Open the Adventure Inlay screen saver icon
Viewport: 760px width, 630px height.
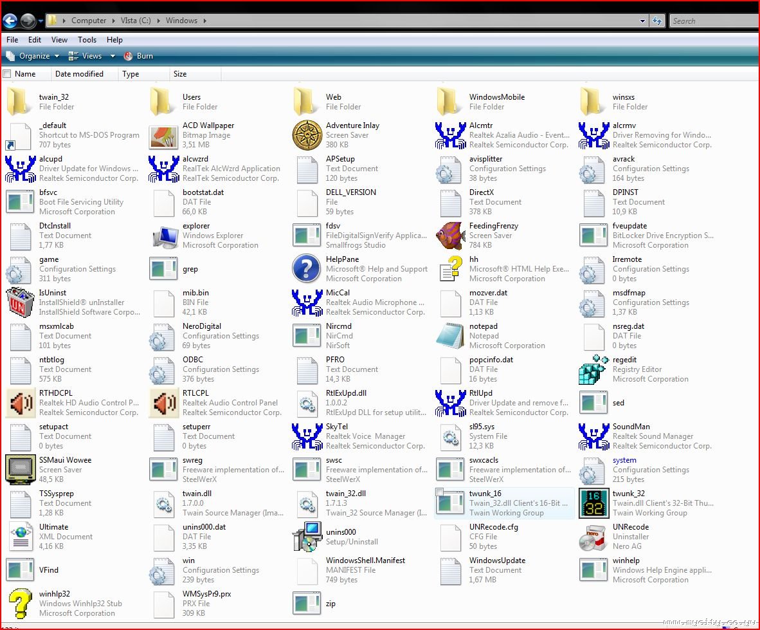[x=307, y=135]
